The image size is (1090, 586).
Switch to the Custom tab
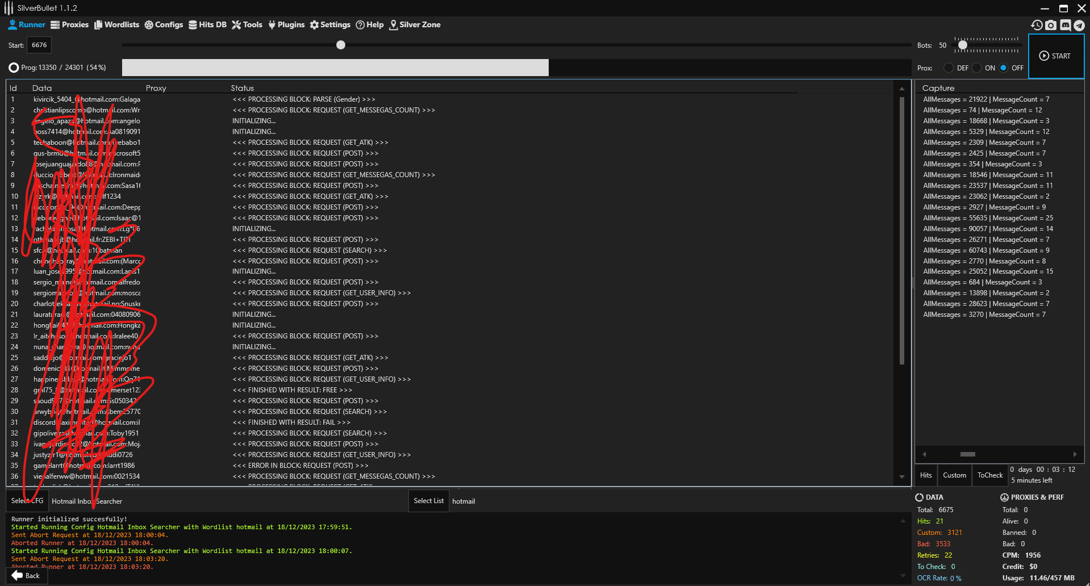click(x=954, y=475)
